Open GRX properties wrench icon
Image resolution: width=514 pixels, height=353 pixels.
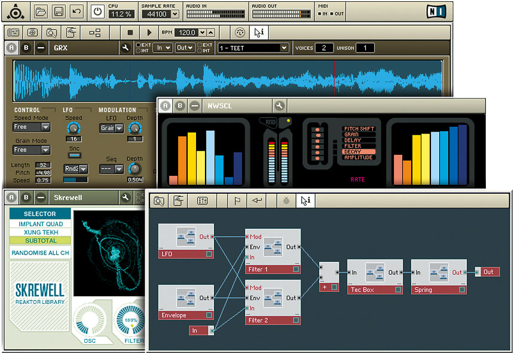[126, 48]
